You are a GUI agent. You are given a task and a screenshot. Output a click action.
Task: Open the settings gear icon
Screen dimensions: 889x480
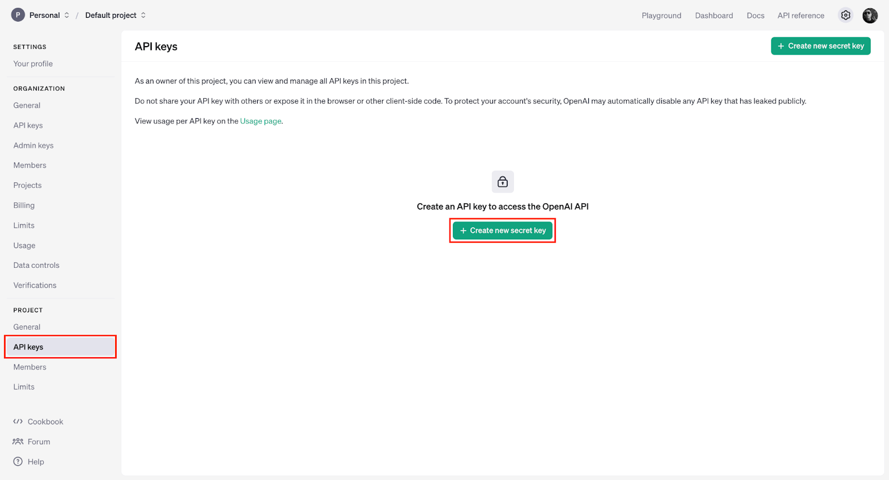tap(845, 16)
